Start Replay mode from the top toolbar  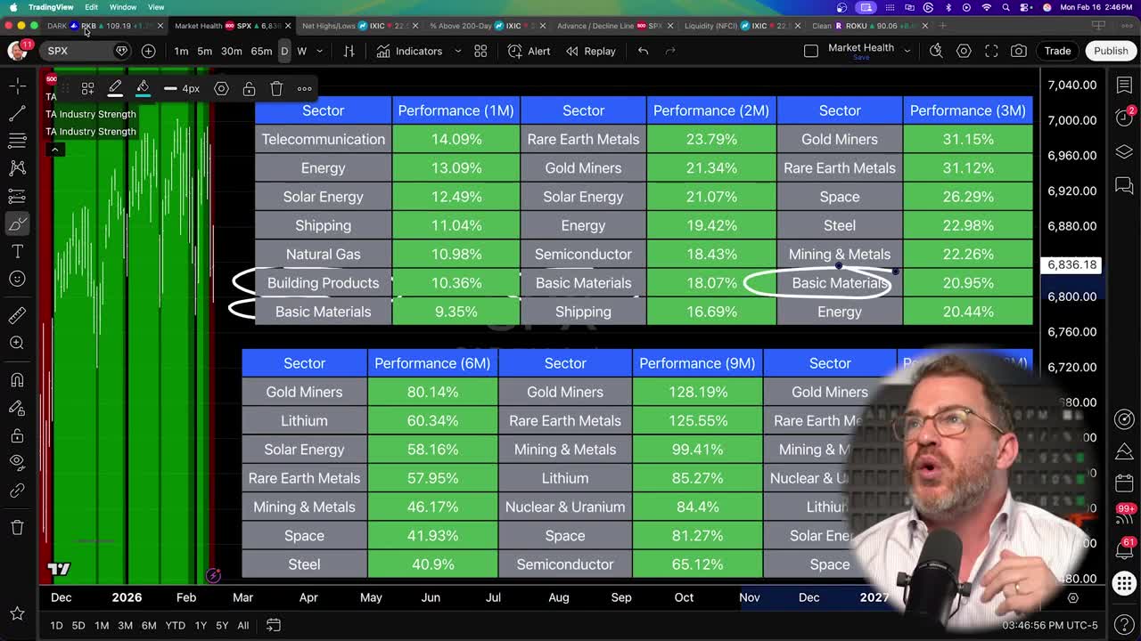pos(591,51)
